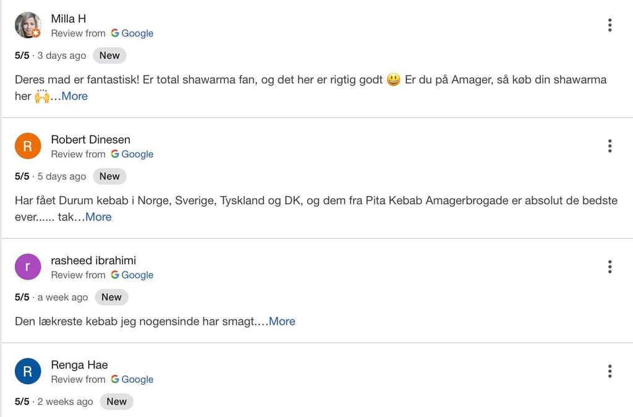
Task: Click the New badge on Milla H's review
Action: [x=109, y=55]
